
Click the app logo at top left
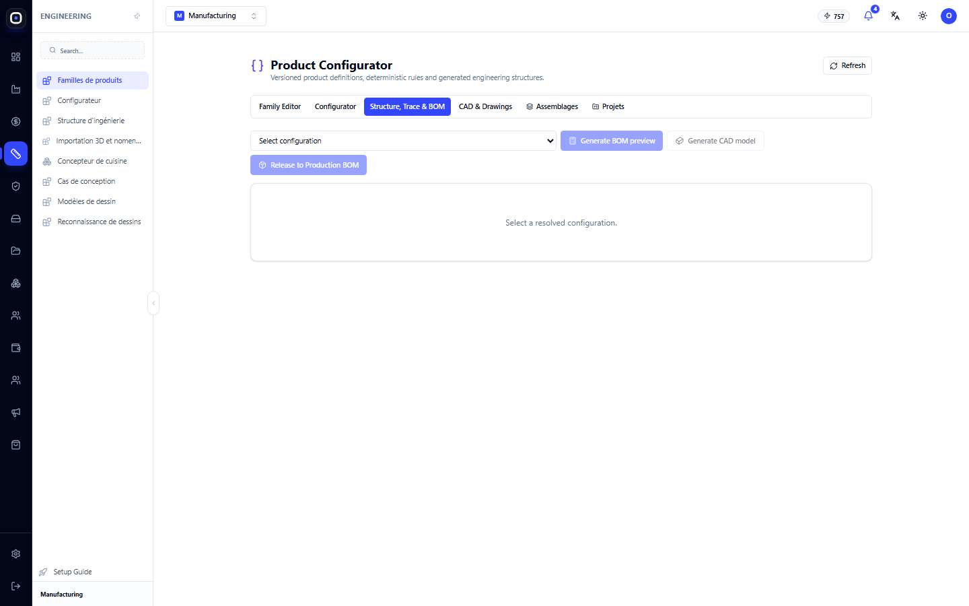point(16,18)
